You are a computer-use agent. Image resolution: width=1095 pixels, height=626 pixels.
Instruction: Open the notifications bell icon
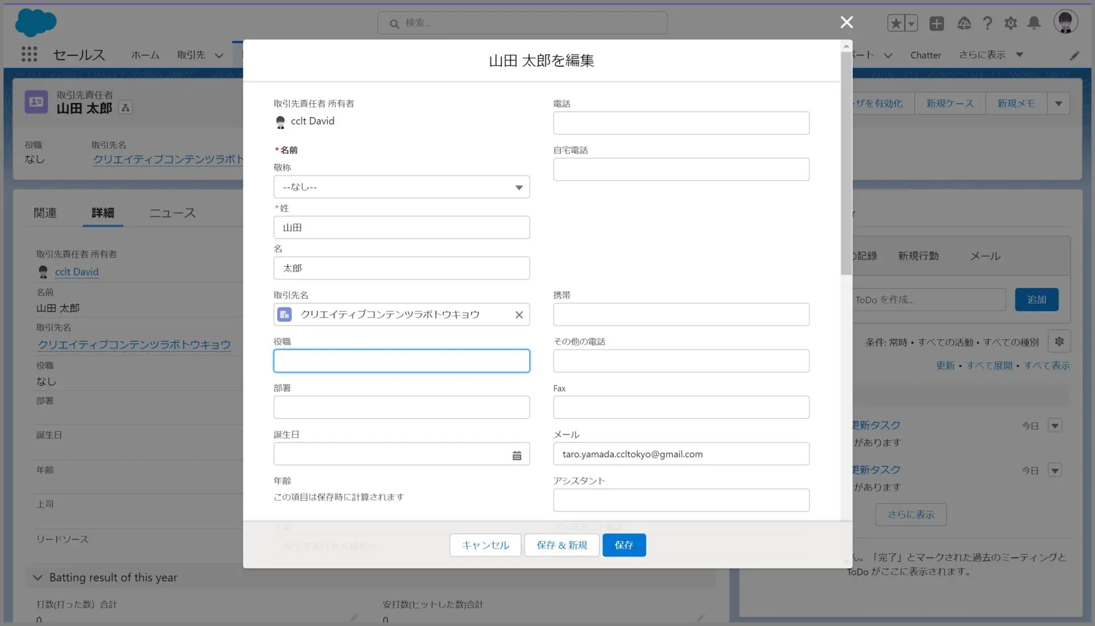[x=1033, y=23]
